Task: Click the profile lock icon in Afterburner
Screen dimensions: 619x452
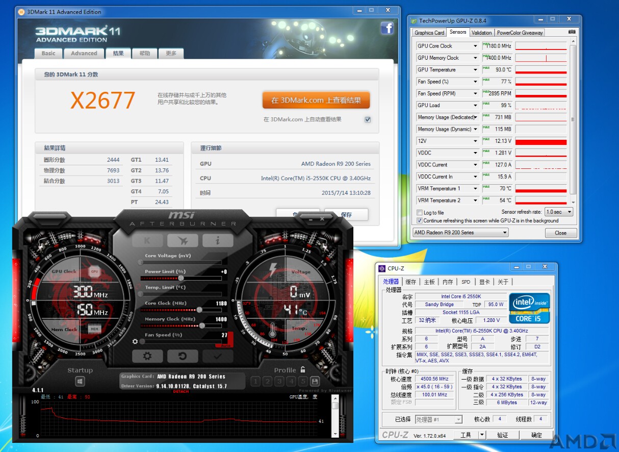Action: coord(302,369)
